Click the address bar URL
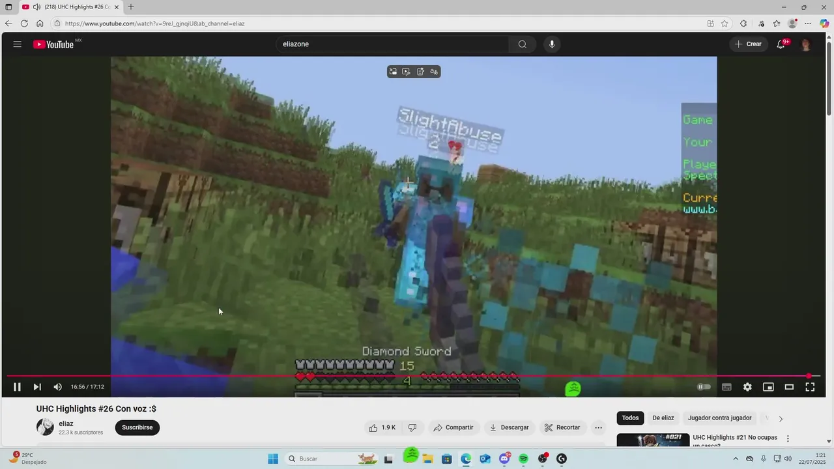 [154, 23]
